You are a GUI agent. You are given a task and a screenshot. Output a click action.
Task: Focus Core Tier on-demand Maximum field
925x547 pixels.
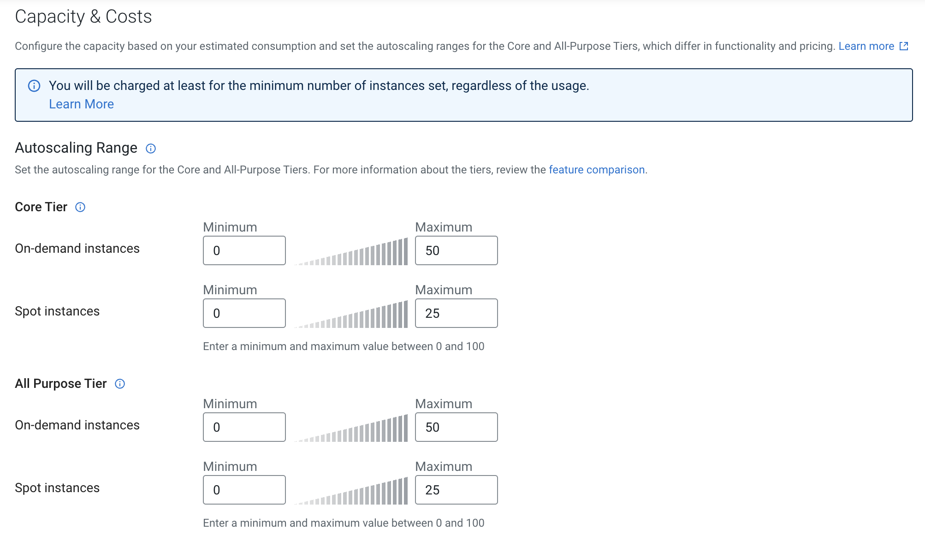[456, 250]
